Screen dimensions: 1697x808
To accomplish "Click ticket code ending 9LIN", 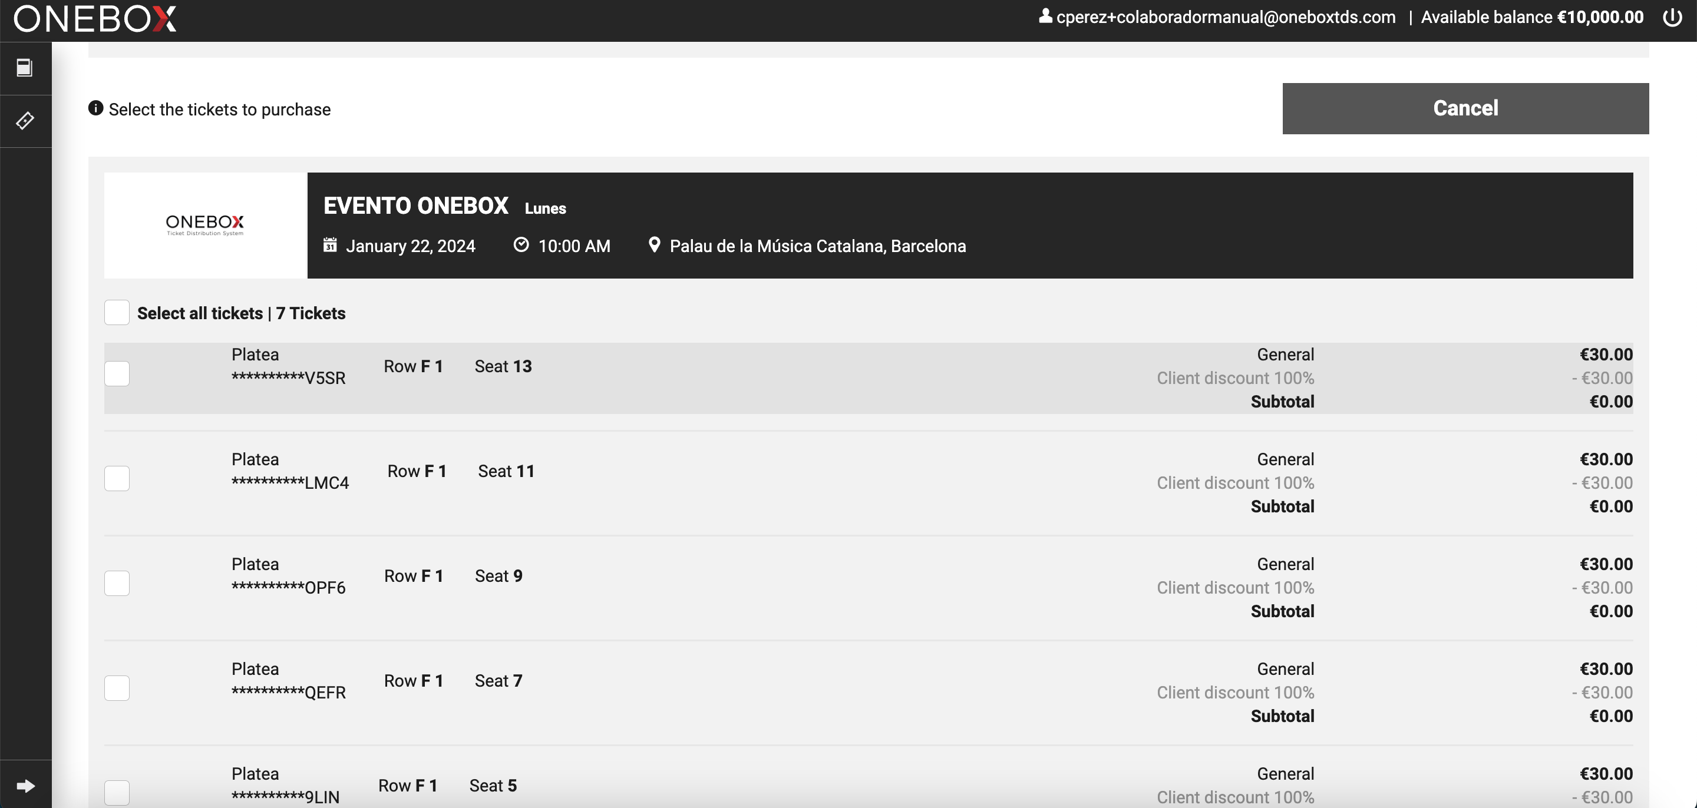I will [285, 797].
